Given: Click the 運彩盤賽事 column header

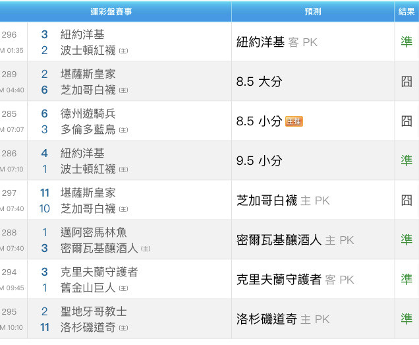Looking at the screenshot, I should [x=111, y=11].
